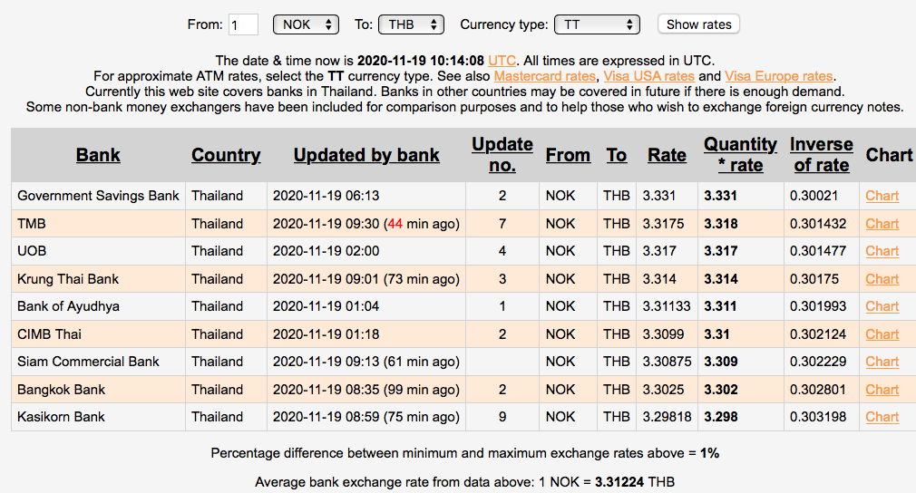Sort by Inverse of rate header

coord(821,155)
